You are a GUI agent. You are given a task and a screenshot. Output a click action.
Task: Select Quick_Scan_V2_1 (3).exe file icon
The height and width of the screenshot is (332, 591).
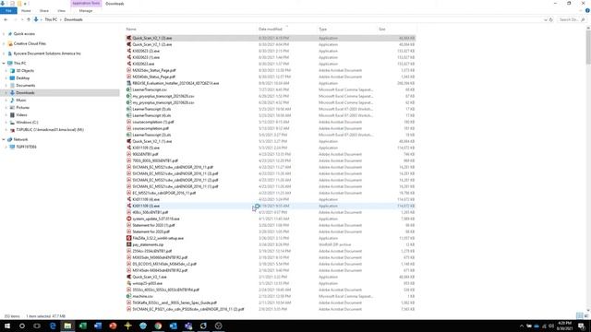click(128, 38)
